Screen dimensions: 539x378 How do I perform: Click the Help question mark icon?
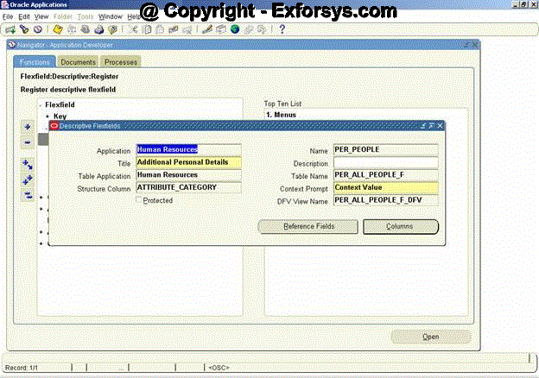[282, 29]
